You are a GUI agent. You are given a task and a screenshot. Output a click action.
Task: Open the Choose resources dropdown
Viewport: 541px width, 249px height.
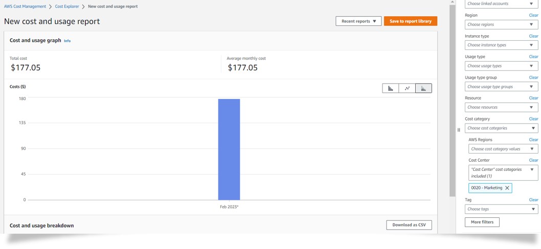[x=501, y=108]
